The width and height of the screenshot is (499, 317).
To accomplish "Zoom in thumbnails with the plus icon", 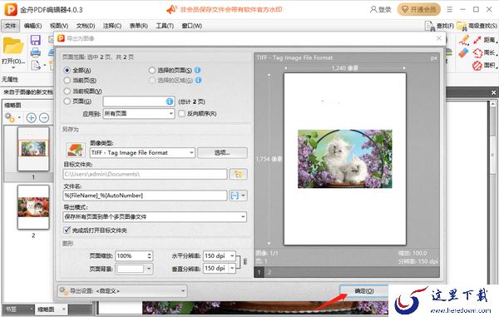I will (32, 118).
